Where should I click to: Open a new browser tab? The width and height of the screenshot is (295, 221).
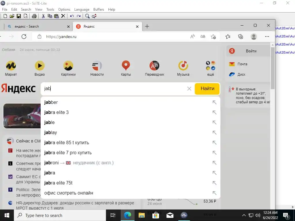pyautogui.click(x=147, y=26)
